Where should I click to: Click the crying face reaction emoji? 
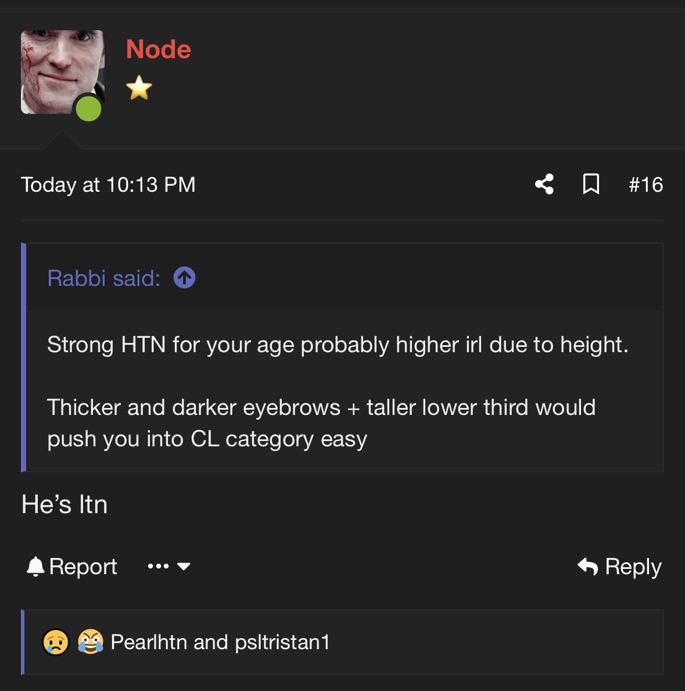pyautogui.click(x=56, y=642)
